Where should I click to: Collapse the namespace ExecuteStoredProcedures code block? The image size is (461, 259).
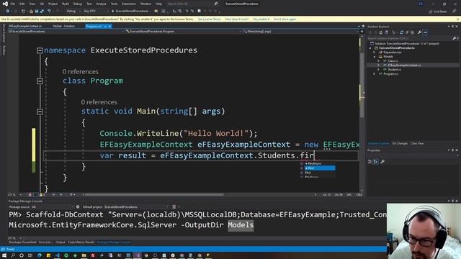click(40, 50)
